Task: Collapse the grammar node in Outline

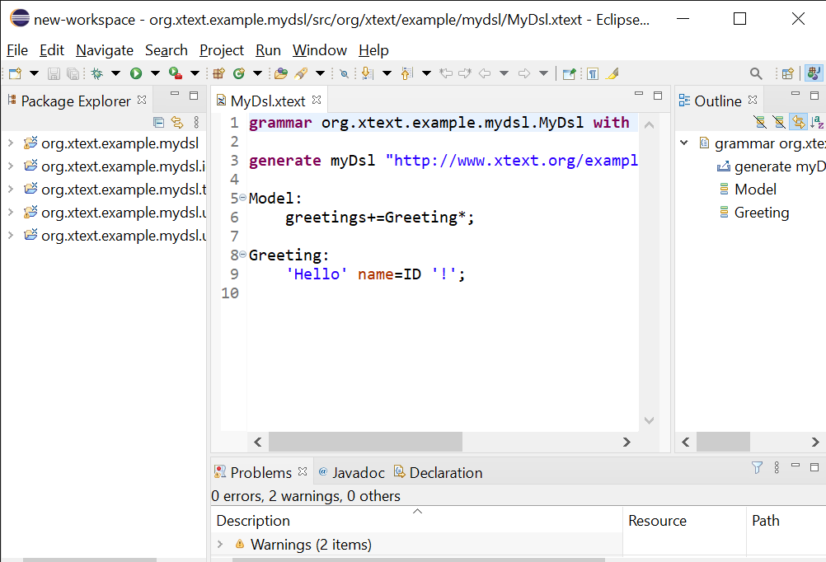Action: pos(683,143)
